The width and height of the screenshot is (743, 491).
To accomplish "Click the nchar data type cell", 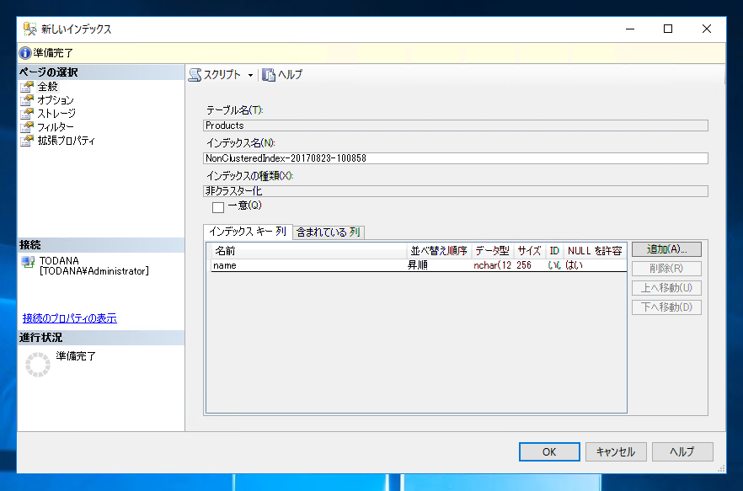I will point(492,265).
